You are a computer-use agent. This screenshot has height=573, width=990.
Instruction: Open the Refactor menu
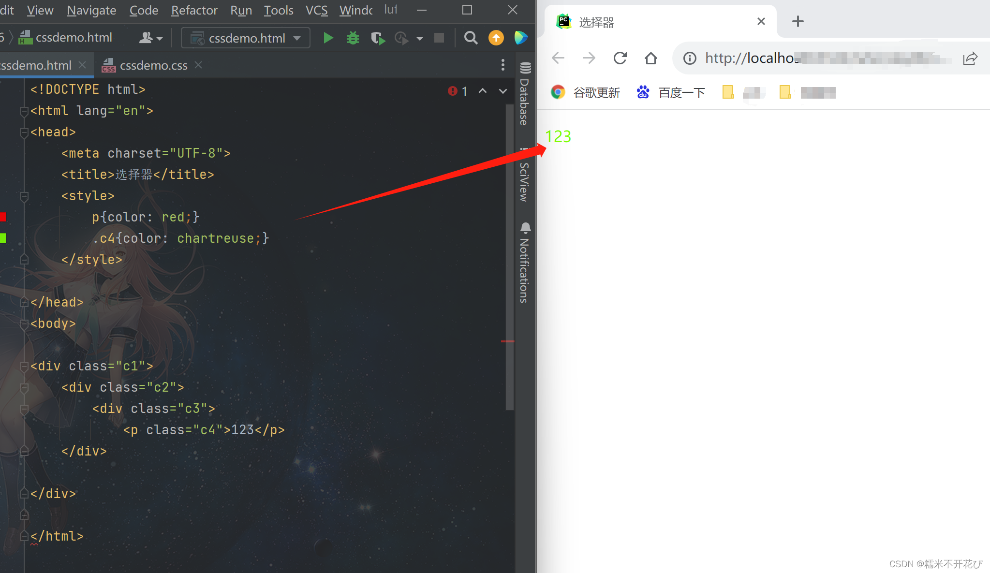(x=194, y=10)
